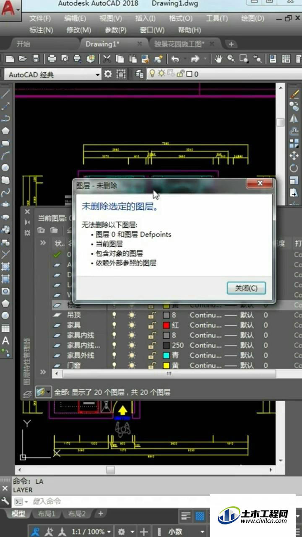The image size is (302, 537).
Task: Add a new layout with plus button
Action: coord(101,514)
